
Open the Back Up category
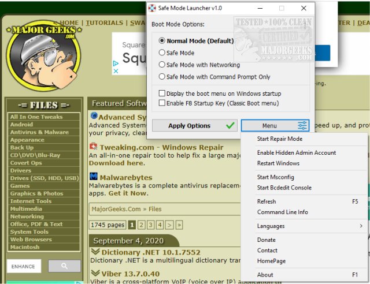pos(44,148)
